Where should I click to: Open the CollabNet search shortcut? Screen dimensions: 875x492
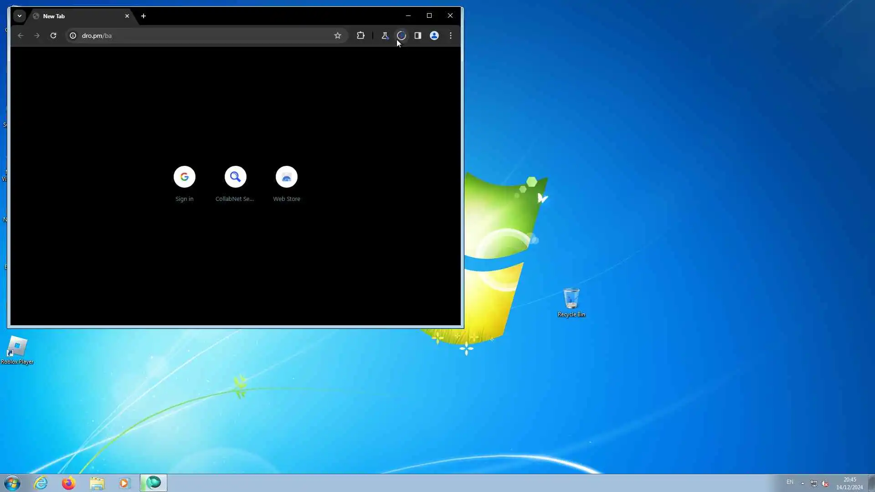pyautogui.click(x=236, y=177)
